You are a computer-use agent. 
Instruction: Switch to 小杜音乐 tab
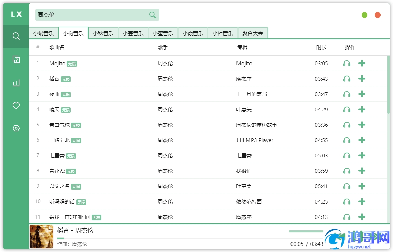click(x=223, y=33)
